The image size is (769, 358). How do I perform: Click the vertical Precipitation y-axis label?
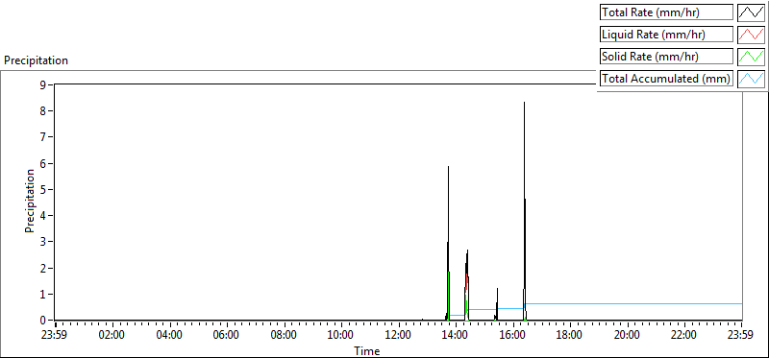pyautogui.click(x=30, y=201)
